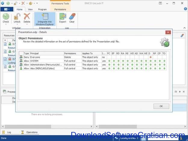Click the Operations hourglass icon
The image size is (188, 141).
coord(23,132)
